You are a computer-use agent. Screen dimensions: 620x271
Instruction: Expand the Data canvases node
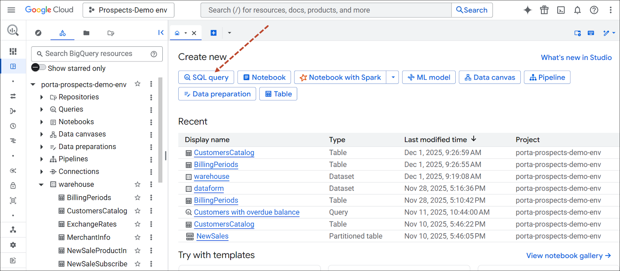41,134
